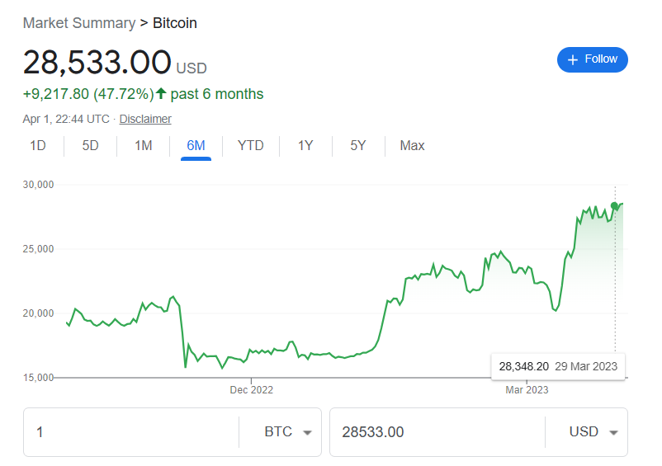Follow Bitcoin with the Follow button
The width and height of the screenshot is (662, 466).
coord(593,59)
